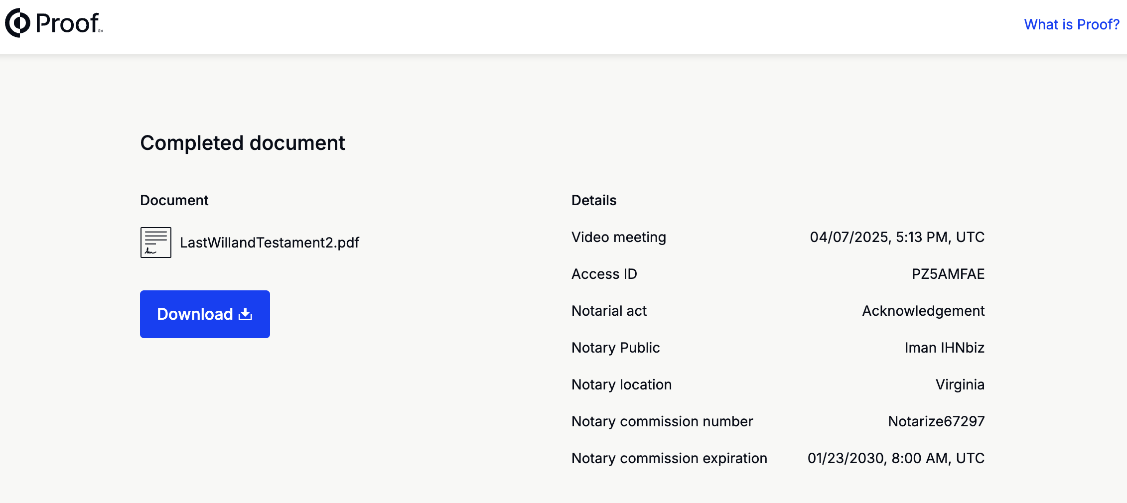Screen dimensions: 1127x503
Task: Click the 'Notary Public' label
Action: tap(615, 348)
